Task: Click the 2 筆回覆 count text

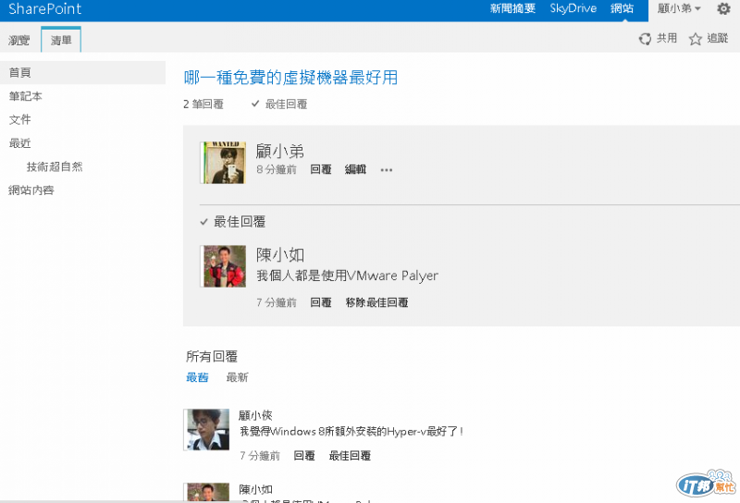Action: (x=203, y=104)
